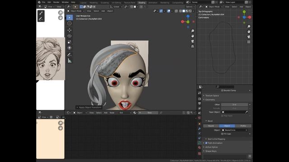Toggle camera view in the main viewport
The width and height of the screenshot is (289, 162).
[193, 41]
